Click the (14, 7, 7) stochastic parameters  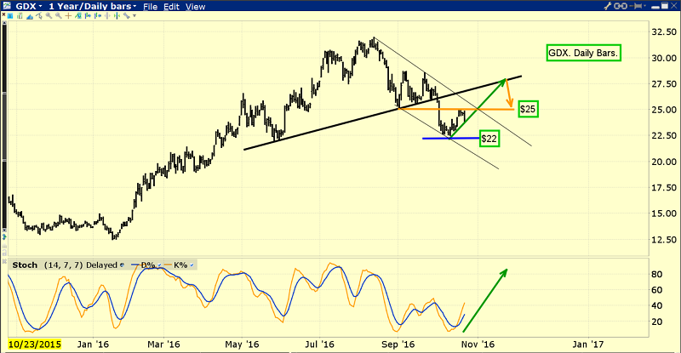[63, 265]
